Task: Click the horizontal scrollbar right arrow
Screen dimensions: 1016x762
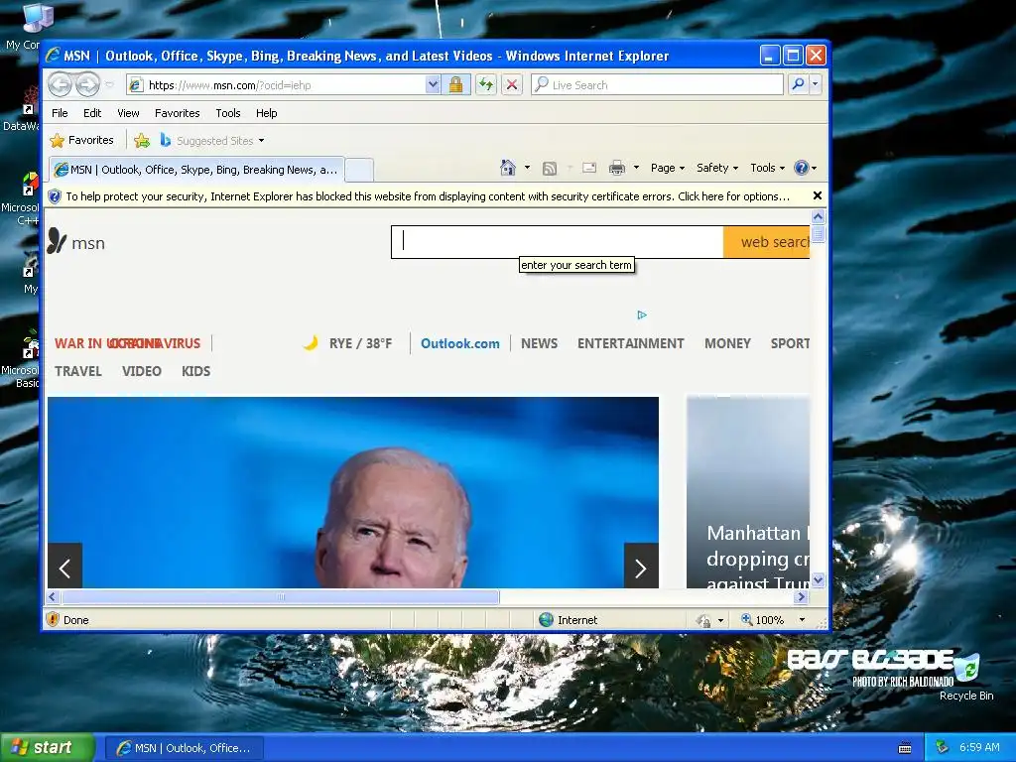Action: [x=802, y=596]
